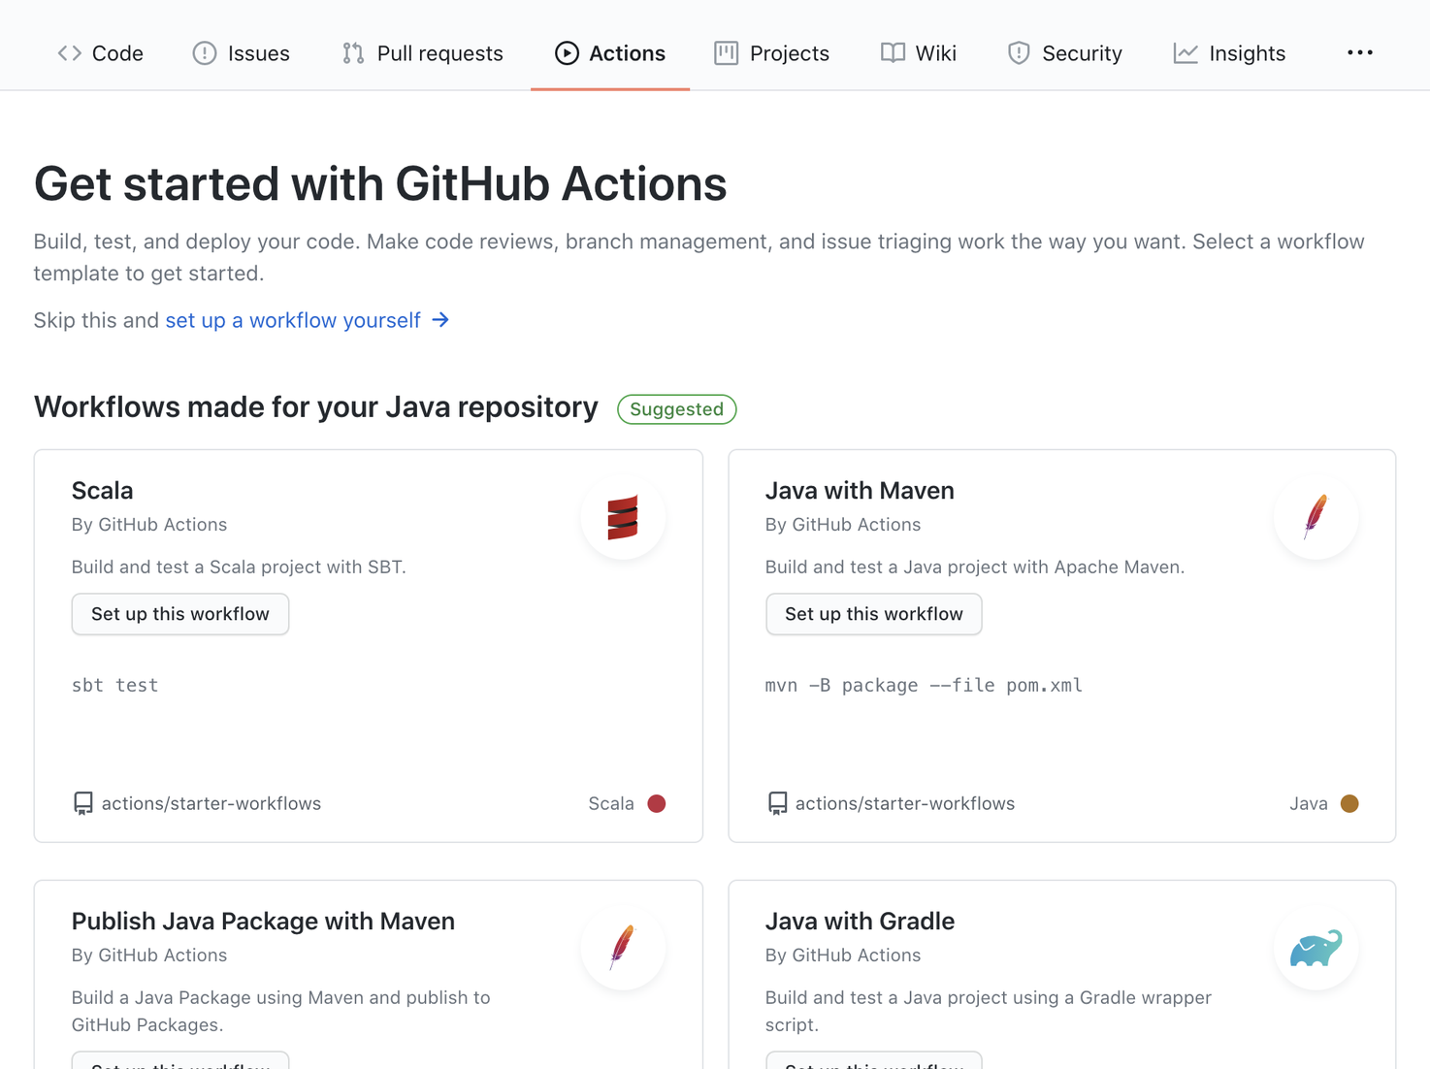Open actions/starter-workflows link in Java with Maven card
Screen dimensions: 1430x1069
pyautogui.click(x=905, y=803)
